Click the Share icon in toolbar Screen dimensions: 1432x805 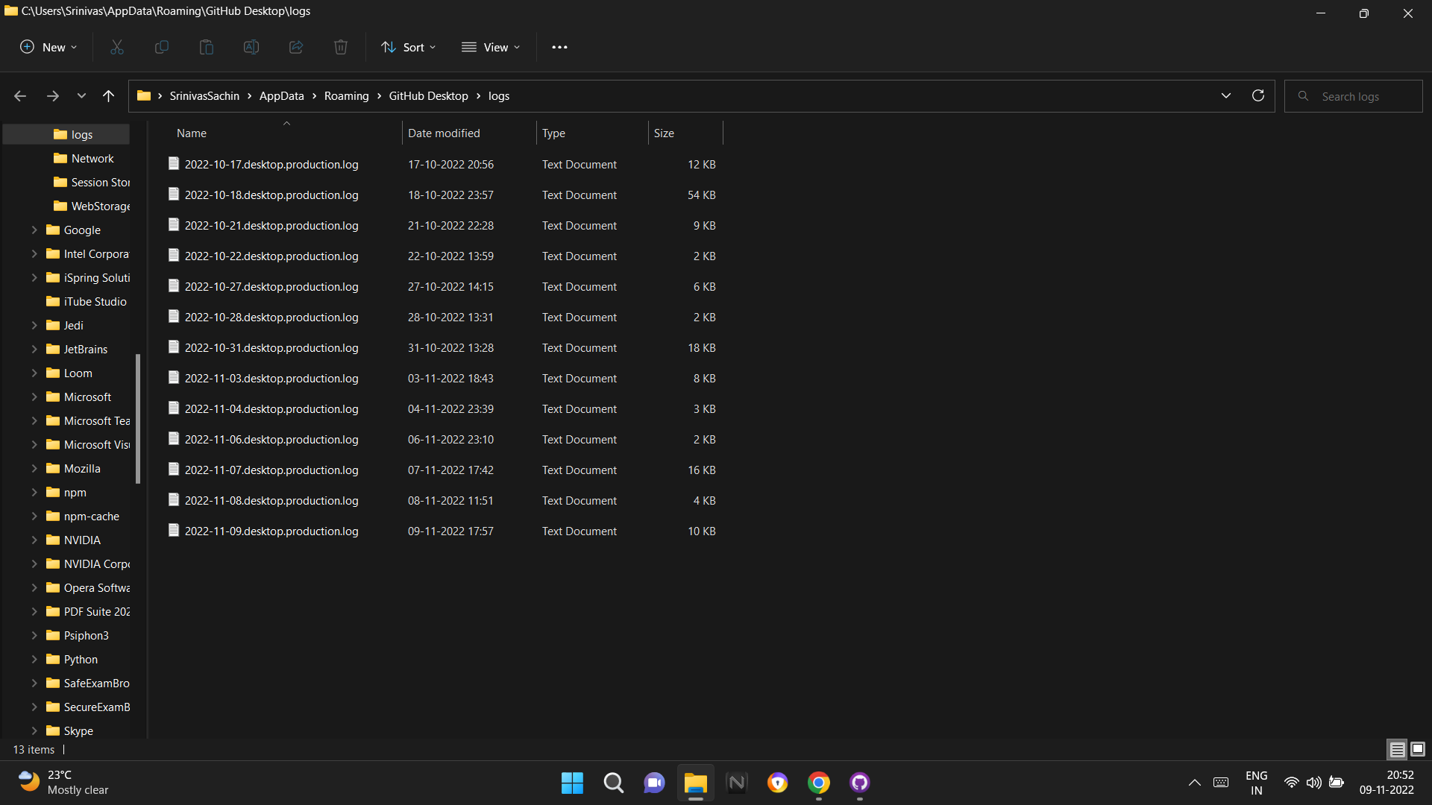coord(296,47)
